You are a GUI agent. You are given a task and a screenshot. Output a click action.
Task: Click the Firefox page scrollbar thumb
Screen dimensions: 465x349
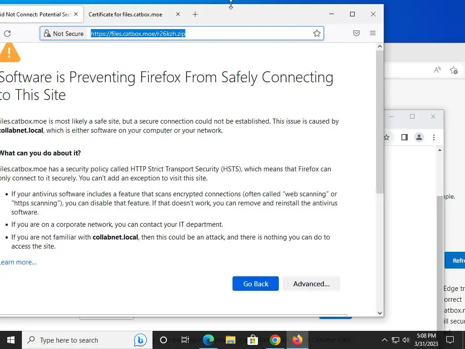click(x=380, y=122)
